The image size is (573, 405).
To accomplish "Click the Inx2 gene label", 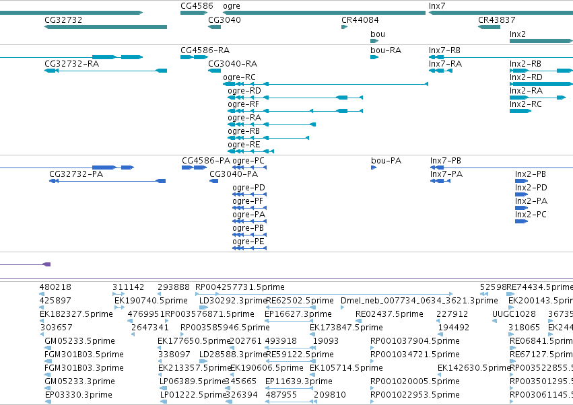I will click(x=518, y=34).
